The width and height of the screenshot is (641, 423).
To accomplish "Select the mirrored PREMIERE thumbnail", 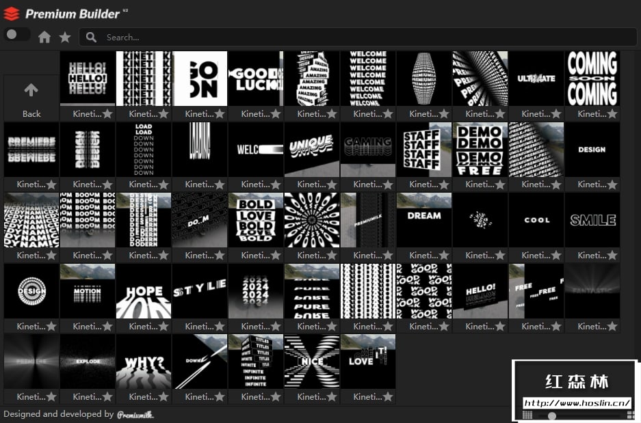I will coord(31,150).
